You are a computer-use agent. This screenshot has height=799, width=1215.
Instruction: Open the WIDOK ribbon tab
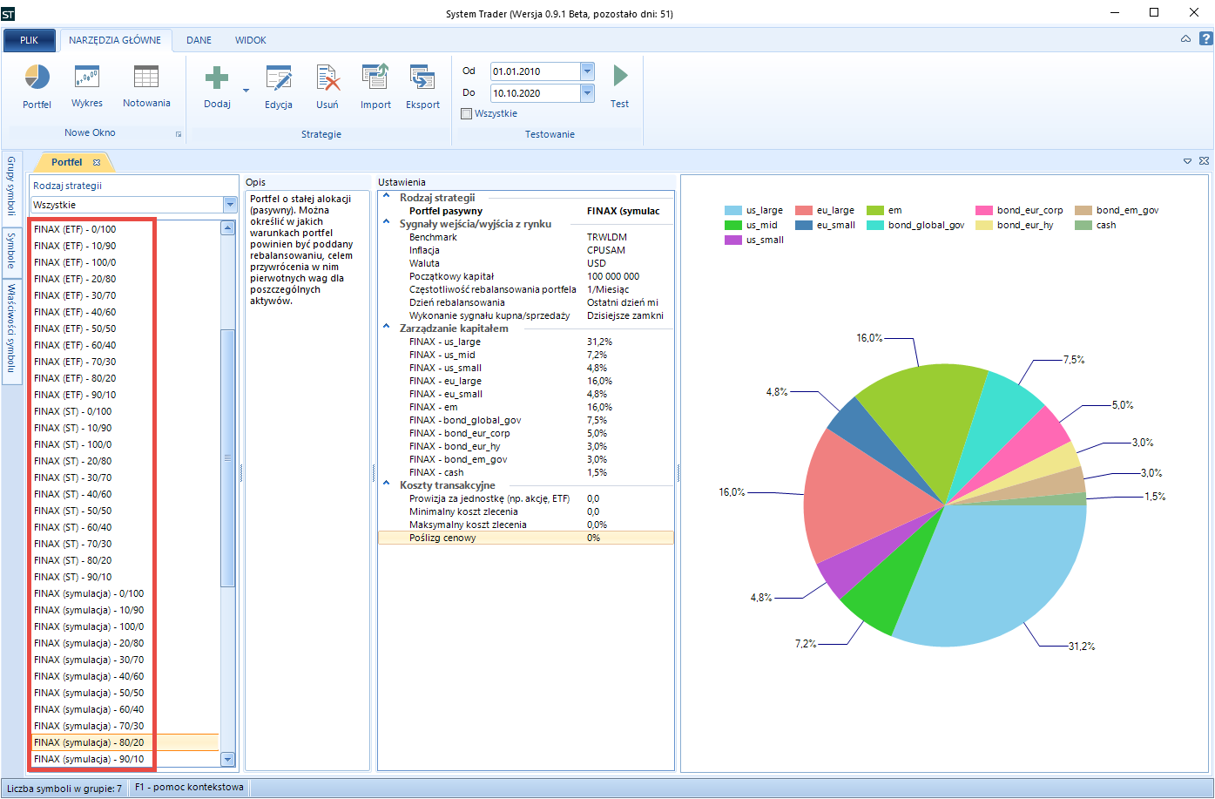(x=250, y=40)
